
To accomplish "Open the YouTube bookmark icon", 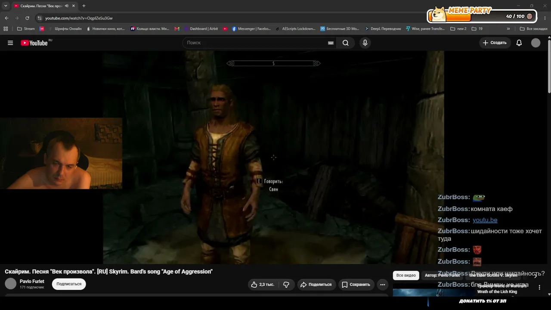I will click(x=225, y=29).
